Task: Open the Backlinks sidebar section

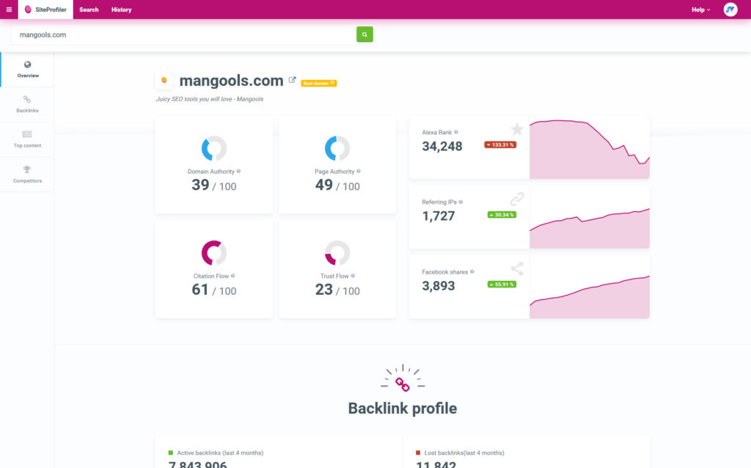Action: click(x=27, y=104)
